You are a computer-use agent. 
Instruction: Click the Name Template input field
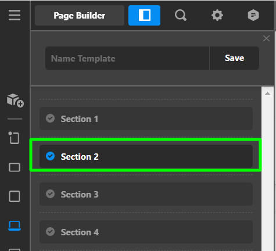pyautogui.click(x=127, y=58)
